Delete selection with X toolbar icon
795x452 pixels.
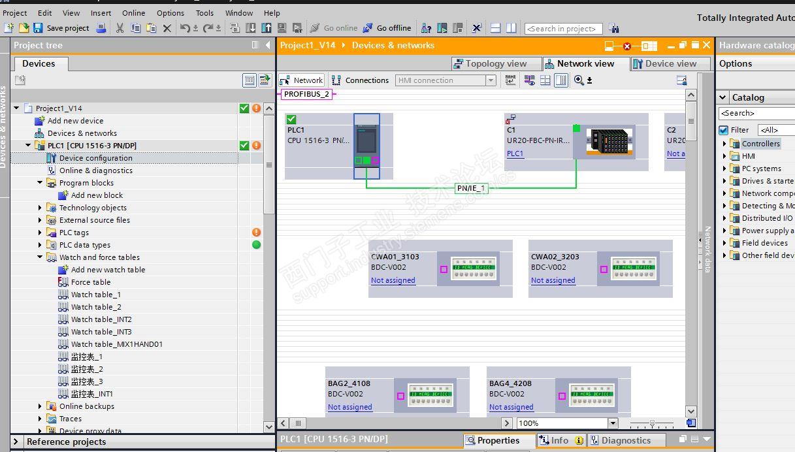tap(167, 28)
